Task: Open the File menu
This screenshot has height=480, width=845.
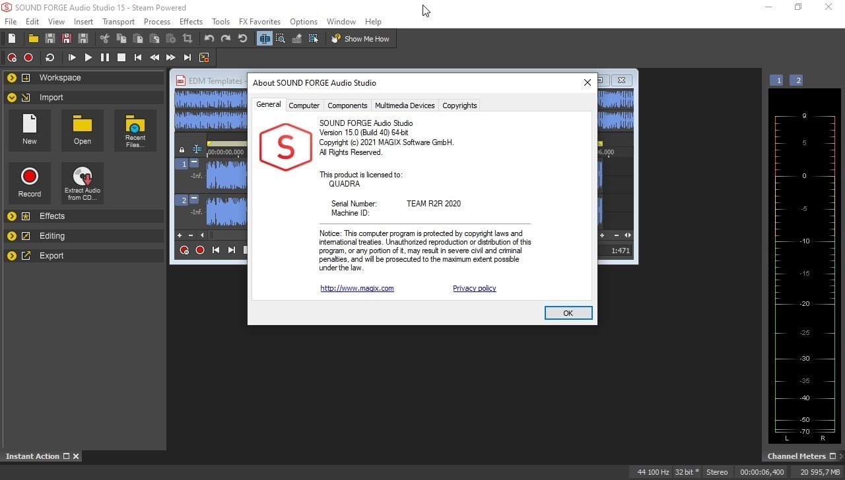Action: pyautogui.click(x=11, y=22)
